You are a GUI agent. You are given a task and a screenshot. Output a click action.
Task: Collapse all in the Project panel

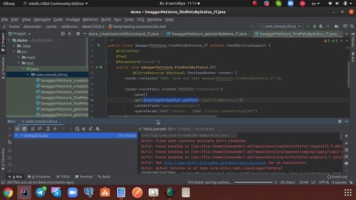point(70,33)
